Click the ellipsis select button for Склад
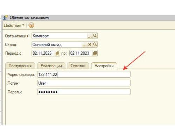 (x=84, y=44)
